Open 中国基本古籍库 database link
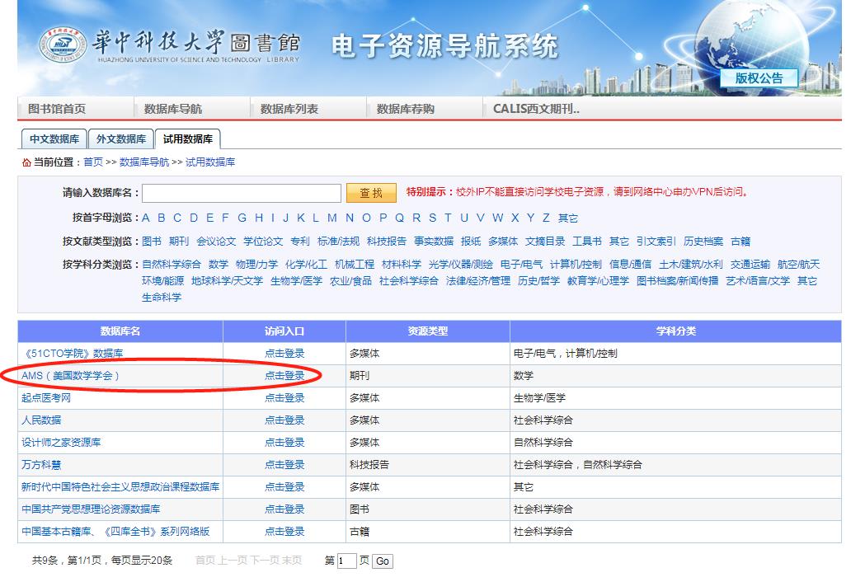 tap(115, 532)
